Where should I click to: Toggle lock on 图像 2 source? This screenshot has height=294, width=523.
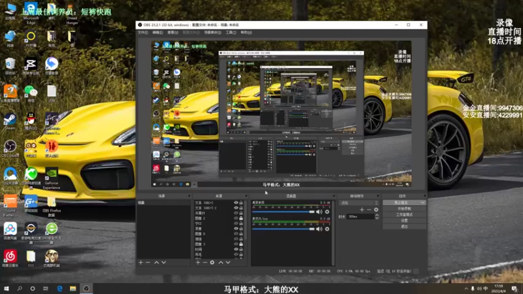tap(241, 218)
